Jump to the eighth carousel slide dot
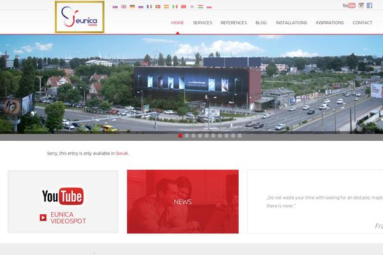383x255 pixels. point(227,136)
